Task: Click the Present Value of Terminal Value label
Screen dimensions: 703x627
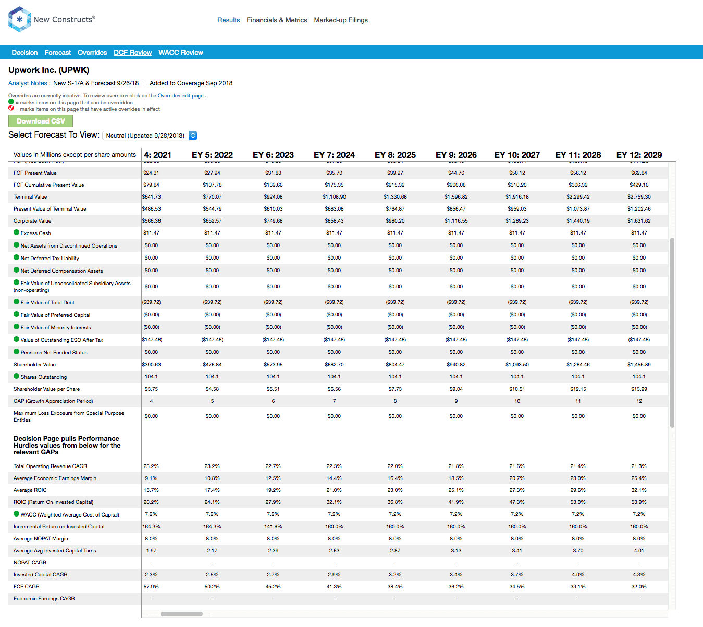Action: pos(50,209)
